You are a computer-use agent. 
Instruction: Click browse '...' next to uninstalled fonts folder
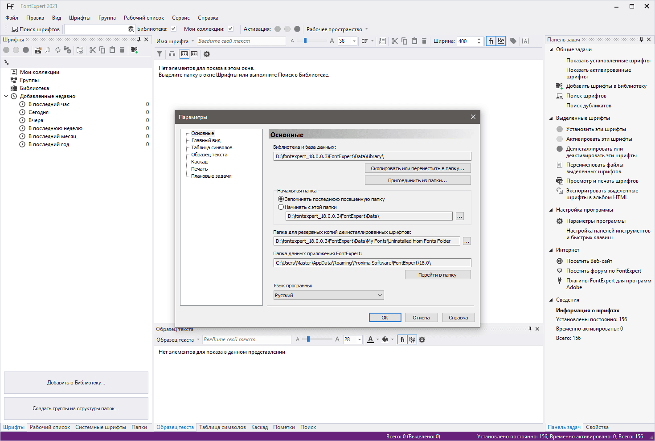[467, 241]
